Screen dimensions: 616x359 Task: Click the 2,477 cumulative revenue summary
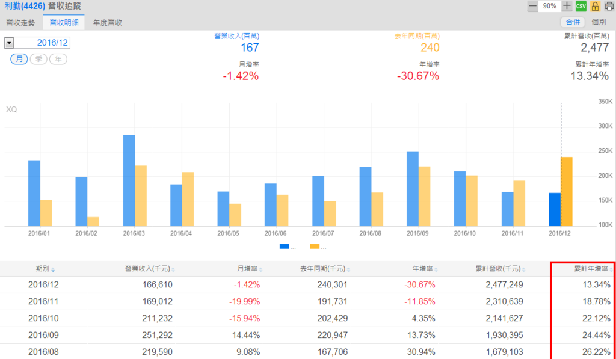[595, 48]
